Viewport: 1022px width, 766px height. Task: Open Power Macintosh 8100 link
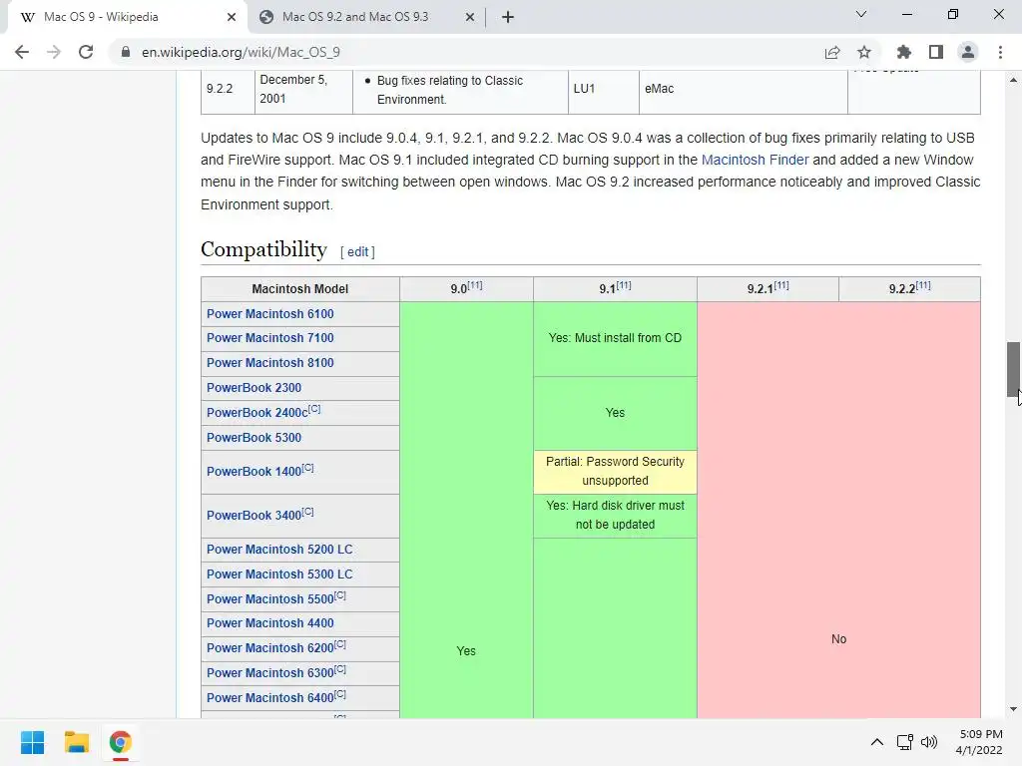[x=269, y=363]
